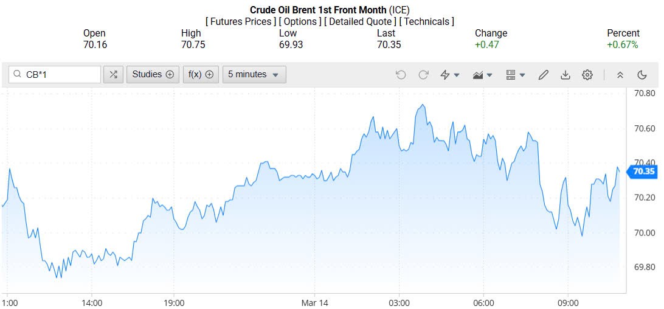
Task: Undo the last chart change
Action: click(x=400, y=75)
